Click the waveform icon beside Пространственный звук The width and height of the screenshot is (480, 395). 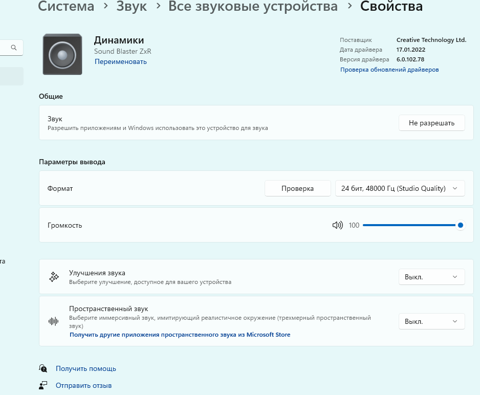point(54,321)
